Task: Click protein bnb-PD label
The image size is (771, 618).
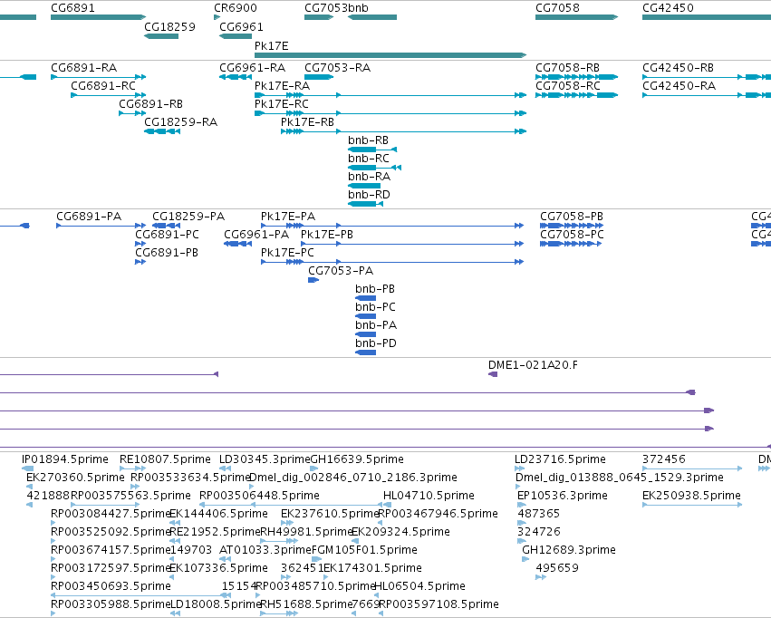Action: [x=376, y=344]
